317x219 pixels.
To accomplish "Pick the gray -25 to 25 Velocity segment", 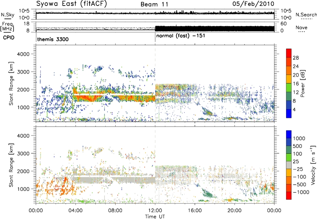I will 289,165.
